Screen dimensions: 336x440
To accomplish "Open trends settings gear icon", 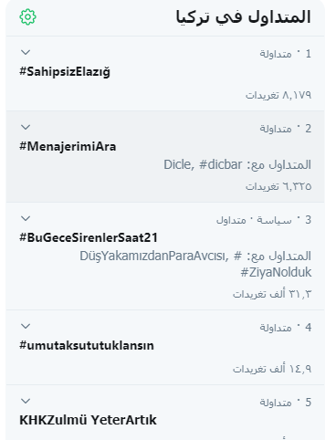I will (x=27, y=17).
